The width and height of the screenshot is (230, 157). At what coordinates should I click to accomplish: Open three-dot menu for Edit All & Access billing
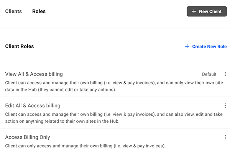click(x=225, y=106)
